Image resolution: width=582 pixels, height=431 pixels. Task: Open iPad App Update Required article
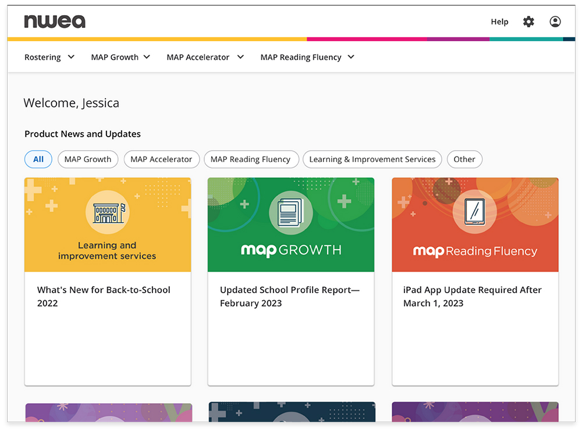pos(473,297)
